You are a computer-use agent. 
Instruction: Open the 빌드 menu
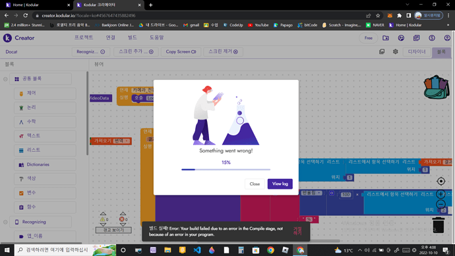click(x=133, y=38)
